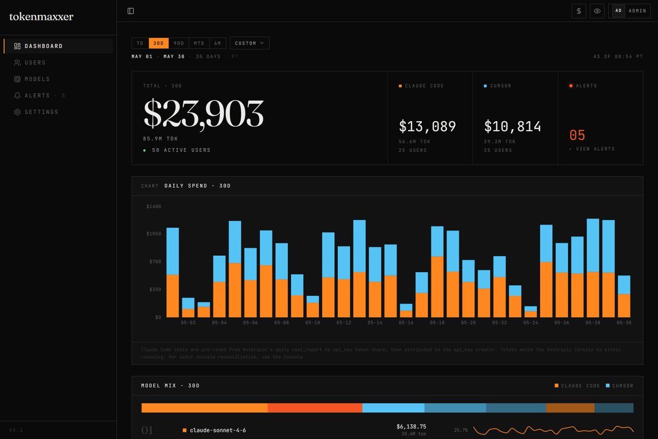Open the Settings page label

pyautogui.click(x=42, y=112)
